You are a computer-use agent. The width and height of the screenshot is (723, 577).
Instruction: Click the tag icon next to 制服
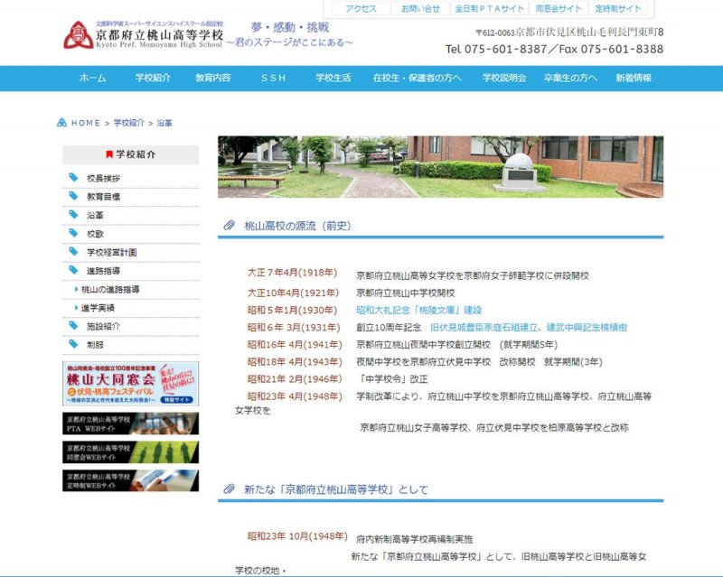[73, 344]
